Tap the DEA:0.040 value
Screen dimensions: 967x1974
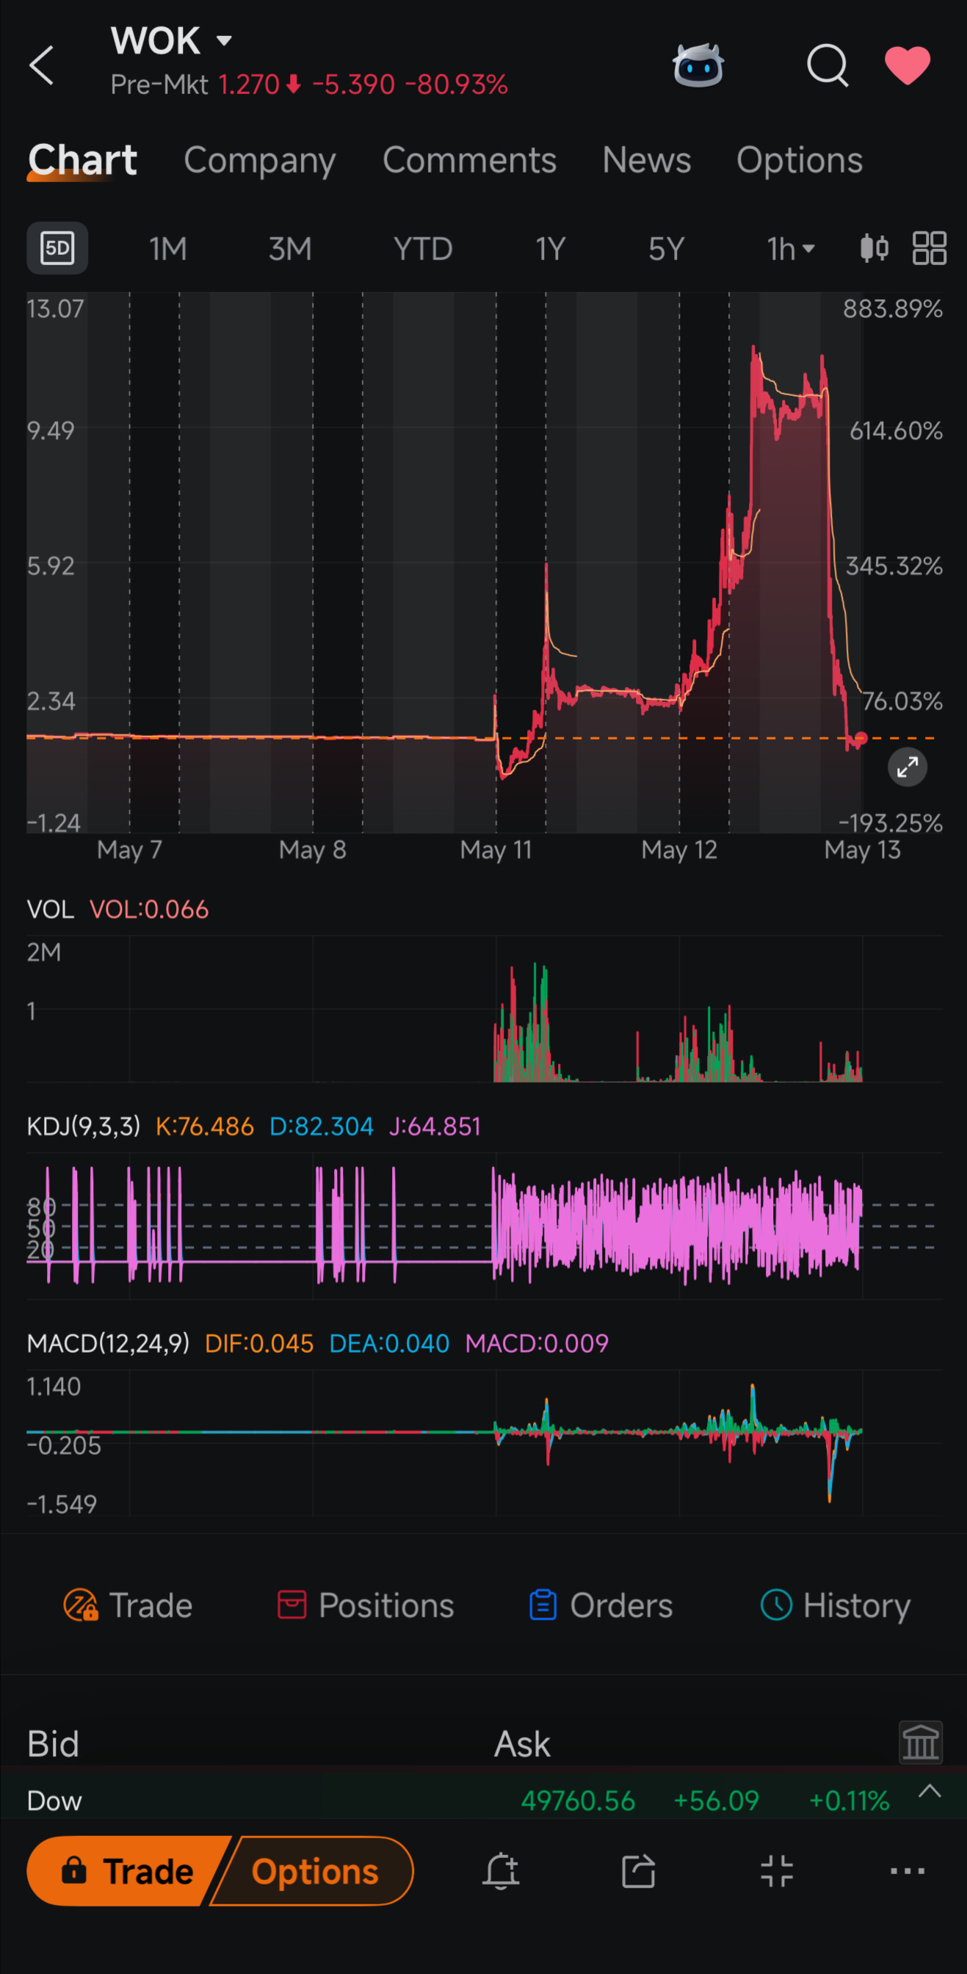click(388, 1342)
